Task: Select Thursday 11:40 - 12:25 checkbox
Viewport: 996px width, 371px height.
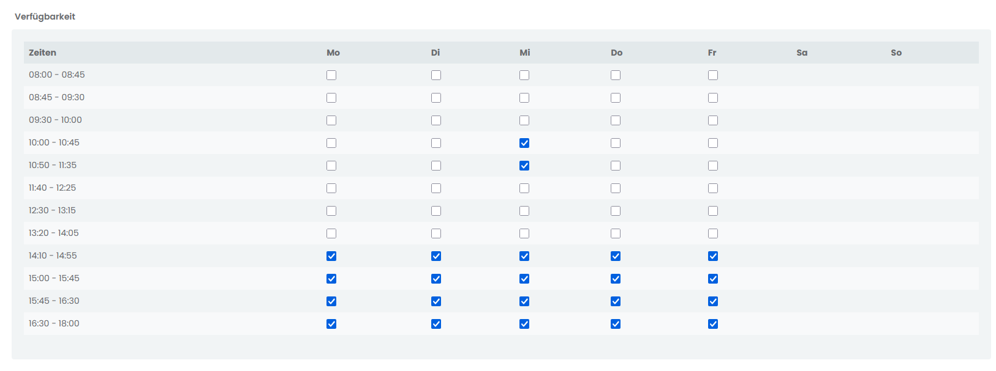Action: [616, 188]
